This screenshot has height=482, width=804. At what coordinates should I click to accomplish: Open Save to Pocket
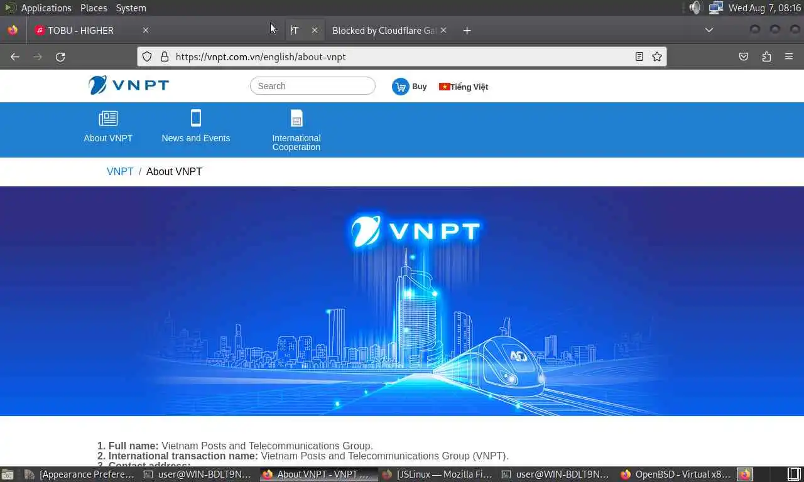coord(744,56)
